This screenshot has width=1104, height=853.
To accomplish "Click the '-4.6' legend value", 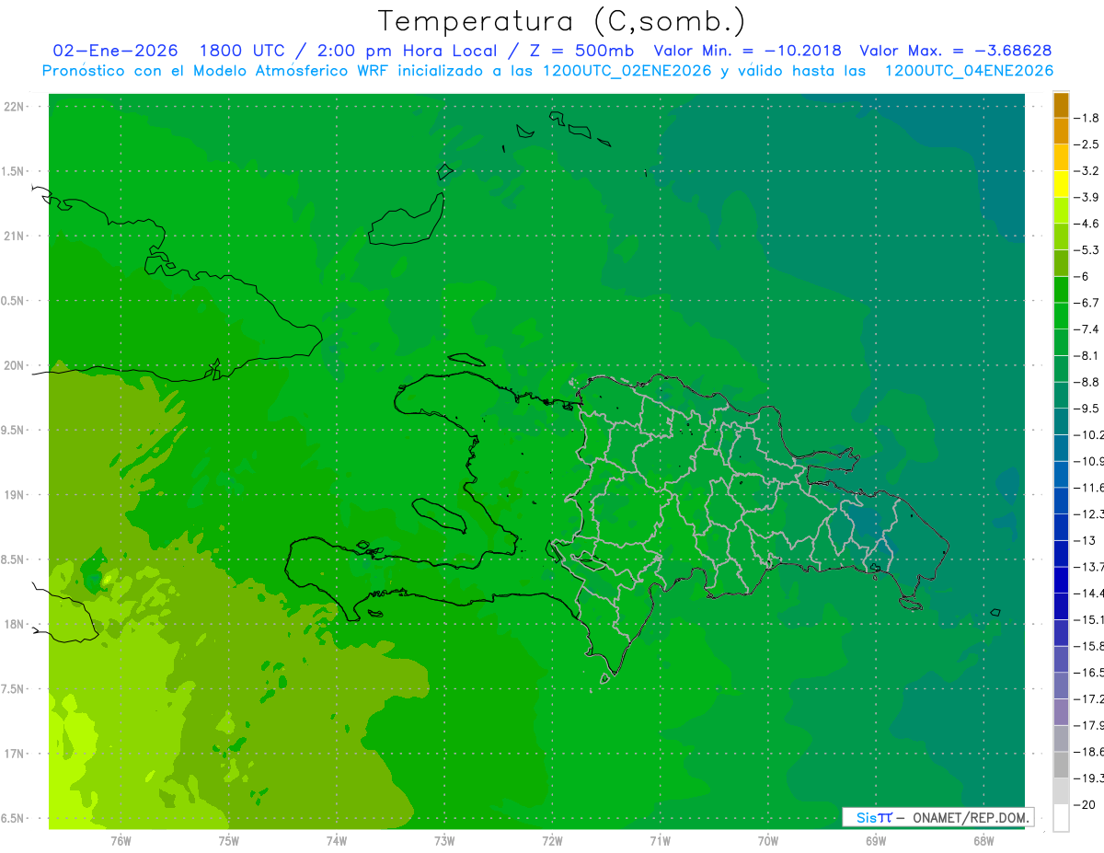I will [1087, 224].
